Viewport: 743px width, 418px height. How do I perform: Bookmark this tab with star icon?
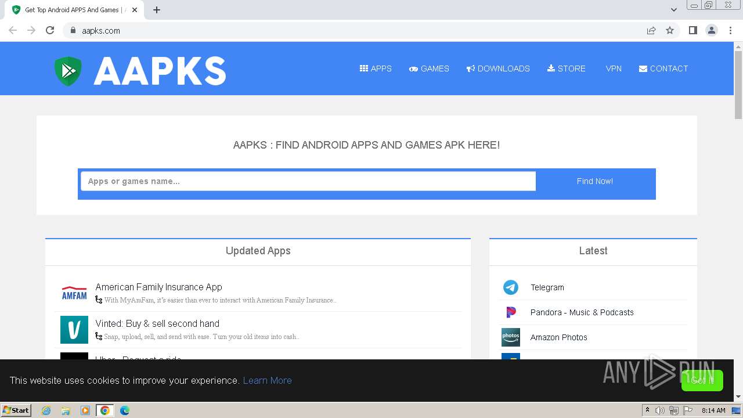click(670, 30)
